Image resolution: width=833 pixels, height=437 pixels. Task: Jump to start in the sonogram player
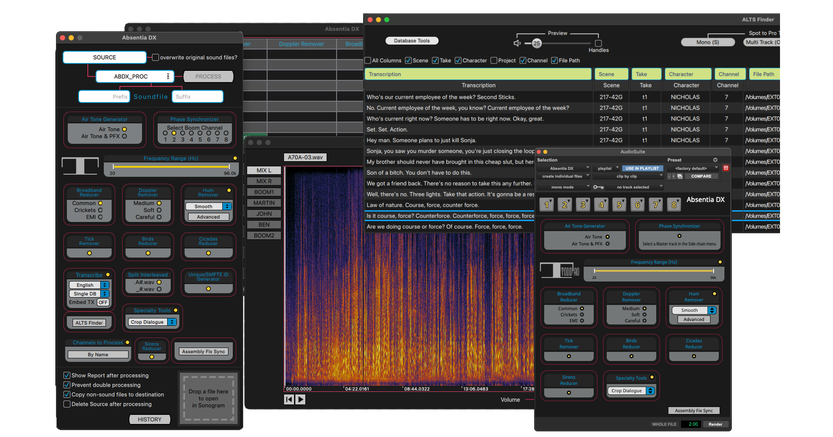(x=289, y=399)
